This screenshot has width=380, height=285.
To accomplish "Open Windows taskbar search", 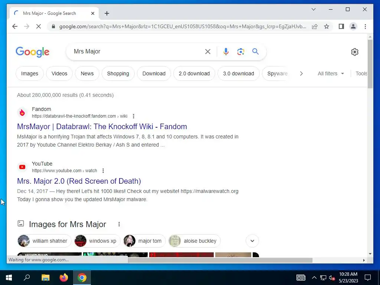I will pyautogui.click(x=27, y=278).
